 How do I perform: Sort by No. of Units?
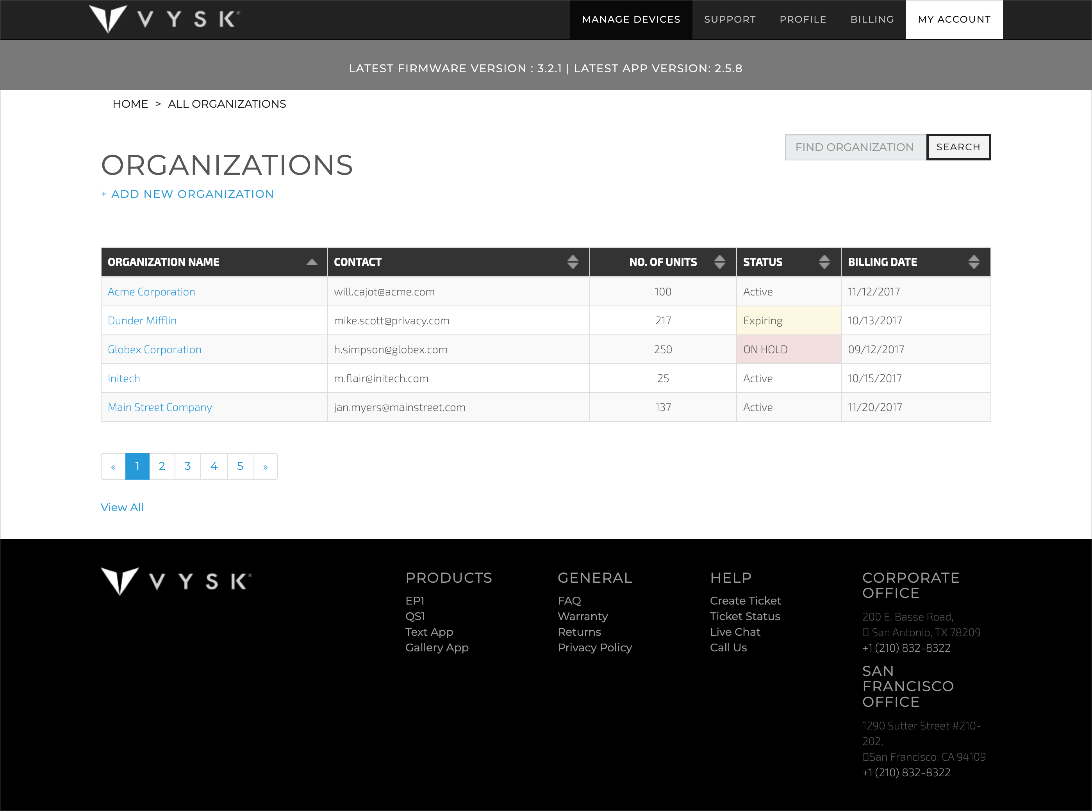tap(719, 262)
